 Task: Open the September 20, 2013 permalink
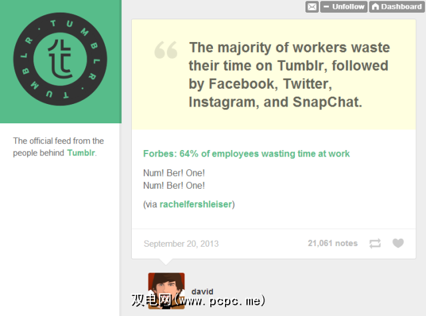pos(181,243)
